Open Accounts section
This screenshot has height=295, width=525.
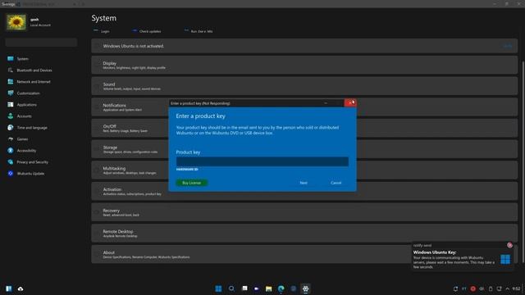(x=20, y=116)
